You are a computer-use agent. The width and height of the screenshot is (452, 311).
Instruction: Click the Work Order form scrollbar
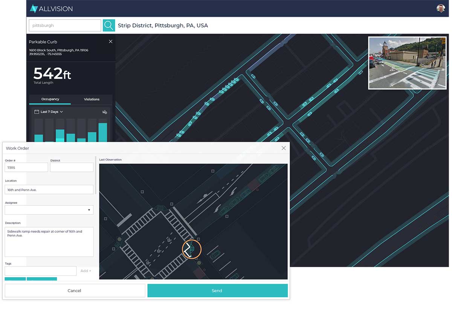[x=96, y=175]
